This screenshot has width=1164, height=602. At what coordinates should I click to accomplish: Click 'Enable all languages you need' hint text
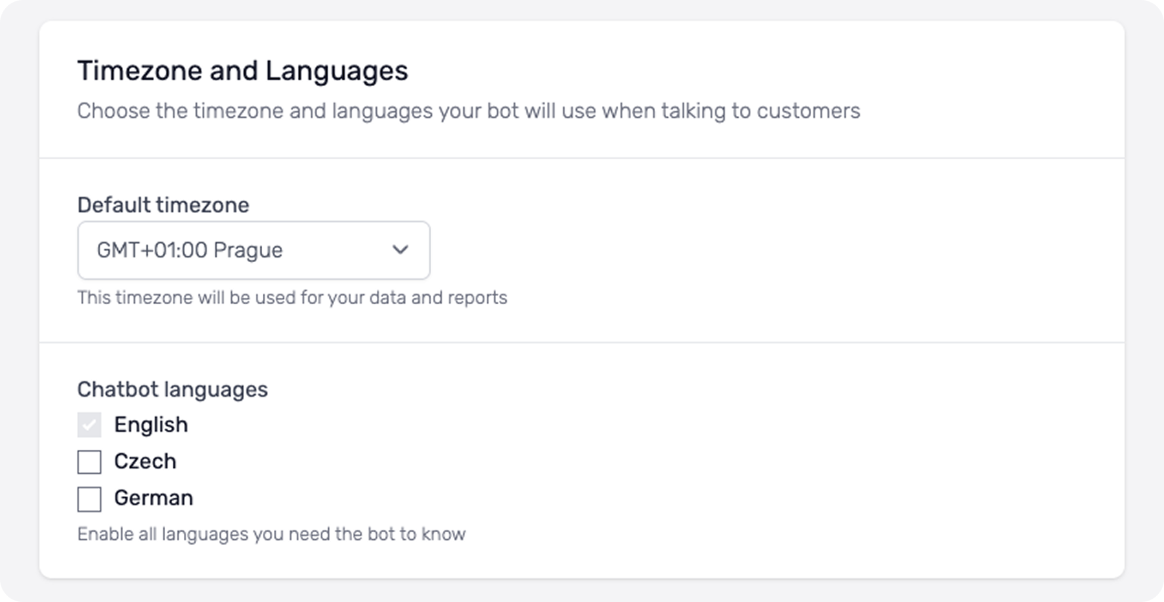271,534
